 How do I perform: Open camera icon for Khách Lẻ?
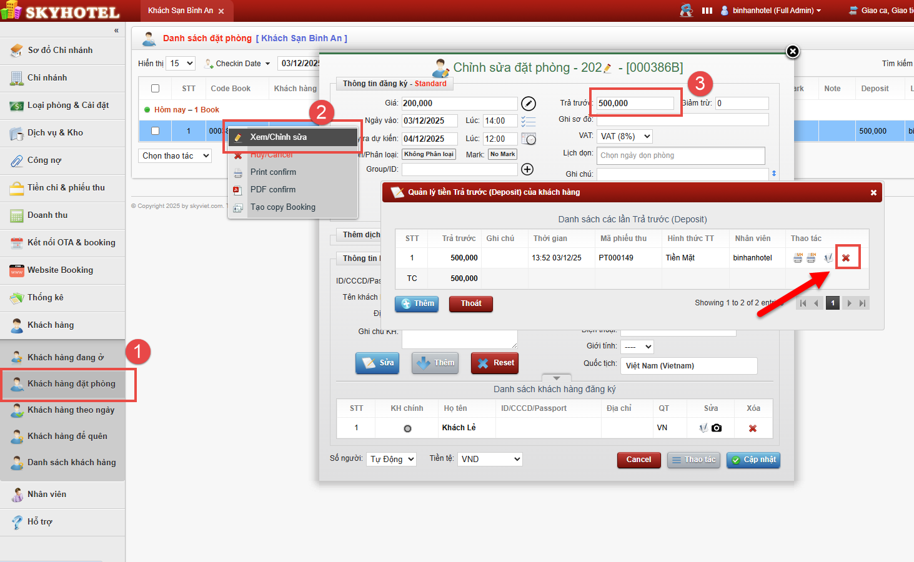(x=717, y=428)
